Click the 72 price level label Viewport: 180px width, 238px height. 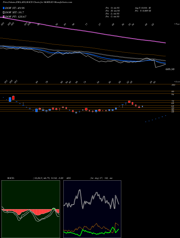[x=173, y=101]
